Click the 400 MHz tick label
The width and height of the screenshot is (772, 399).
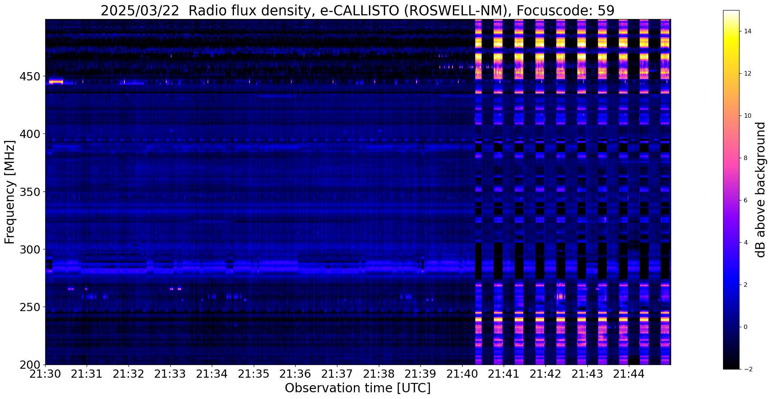pos(29,134)
